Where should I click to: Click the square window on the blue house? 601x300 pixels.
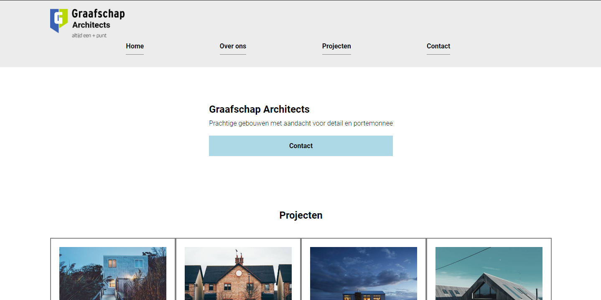[x=112, y=263]
